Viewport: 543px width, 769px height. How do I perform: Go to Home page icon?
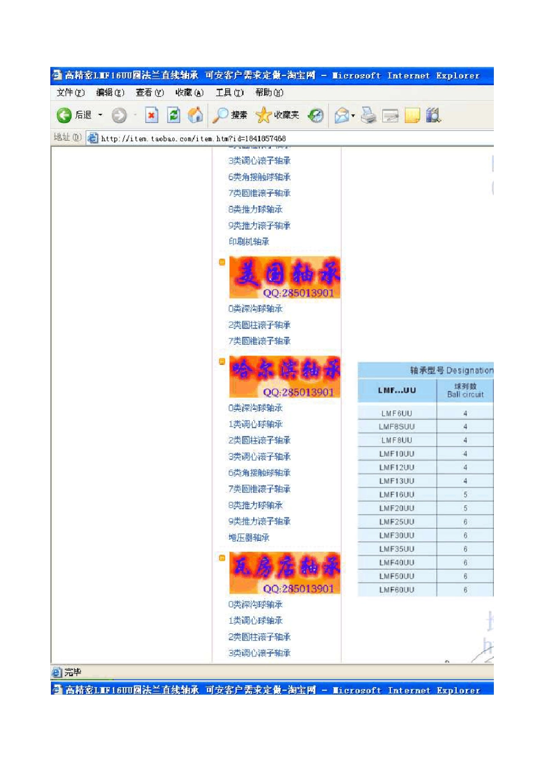pyautogui.click(x=195, y=115)
